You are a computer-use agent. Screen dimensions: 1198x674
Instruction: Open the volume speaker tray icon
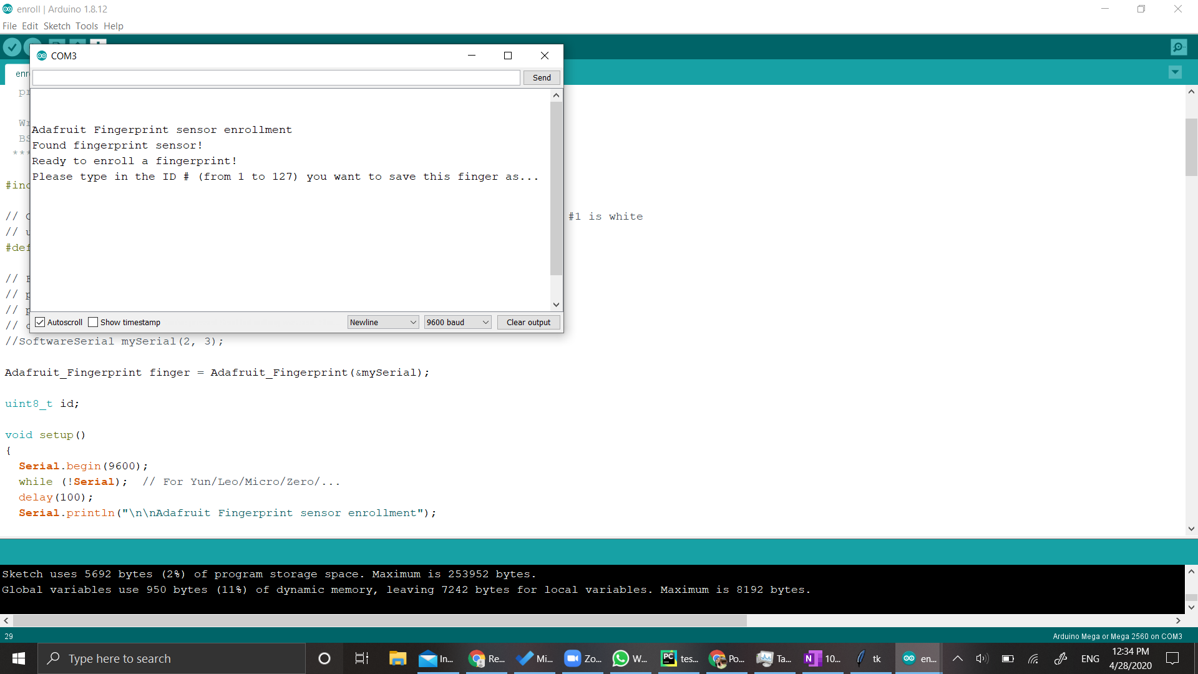tap(981, 658)
